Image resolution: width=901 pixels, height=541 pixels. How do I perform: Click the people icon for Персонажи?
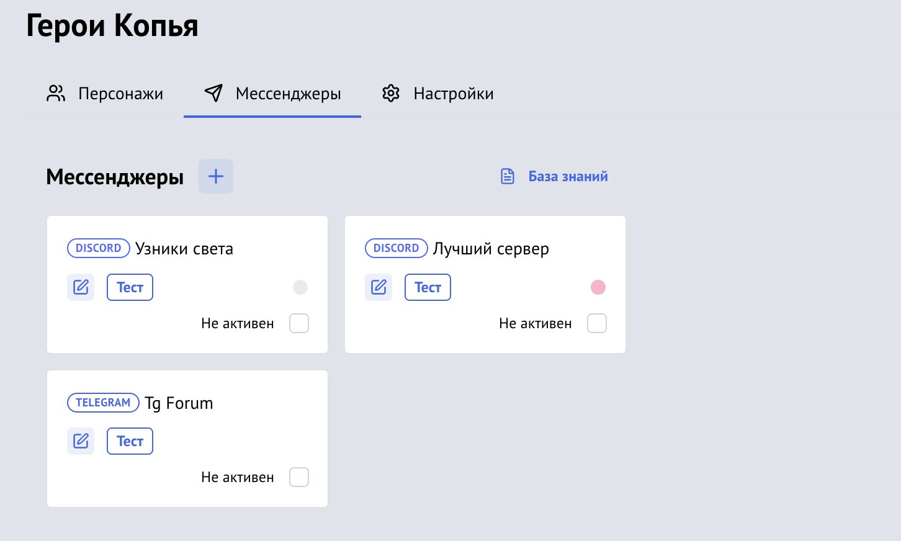point(56,93)
